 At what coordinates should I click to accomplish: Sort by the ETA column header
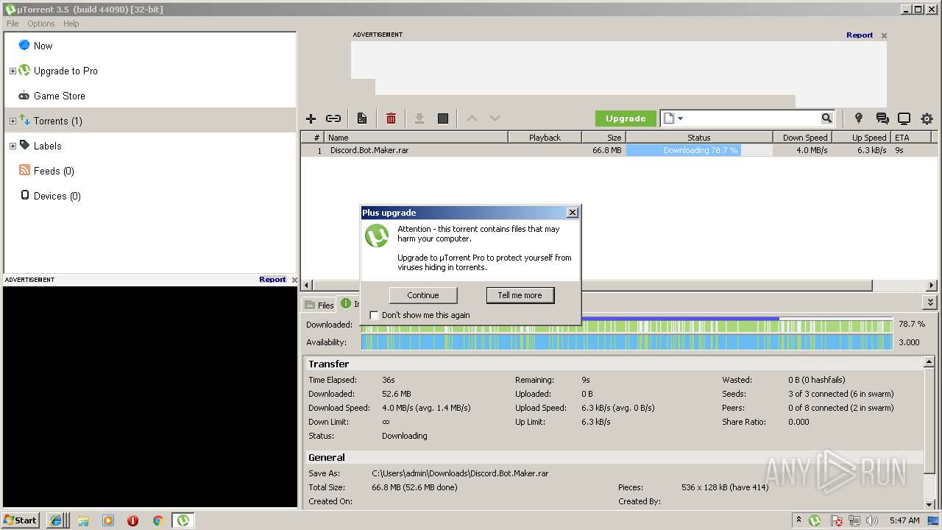tap(910, 138)
